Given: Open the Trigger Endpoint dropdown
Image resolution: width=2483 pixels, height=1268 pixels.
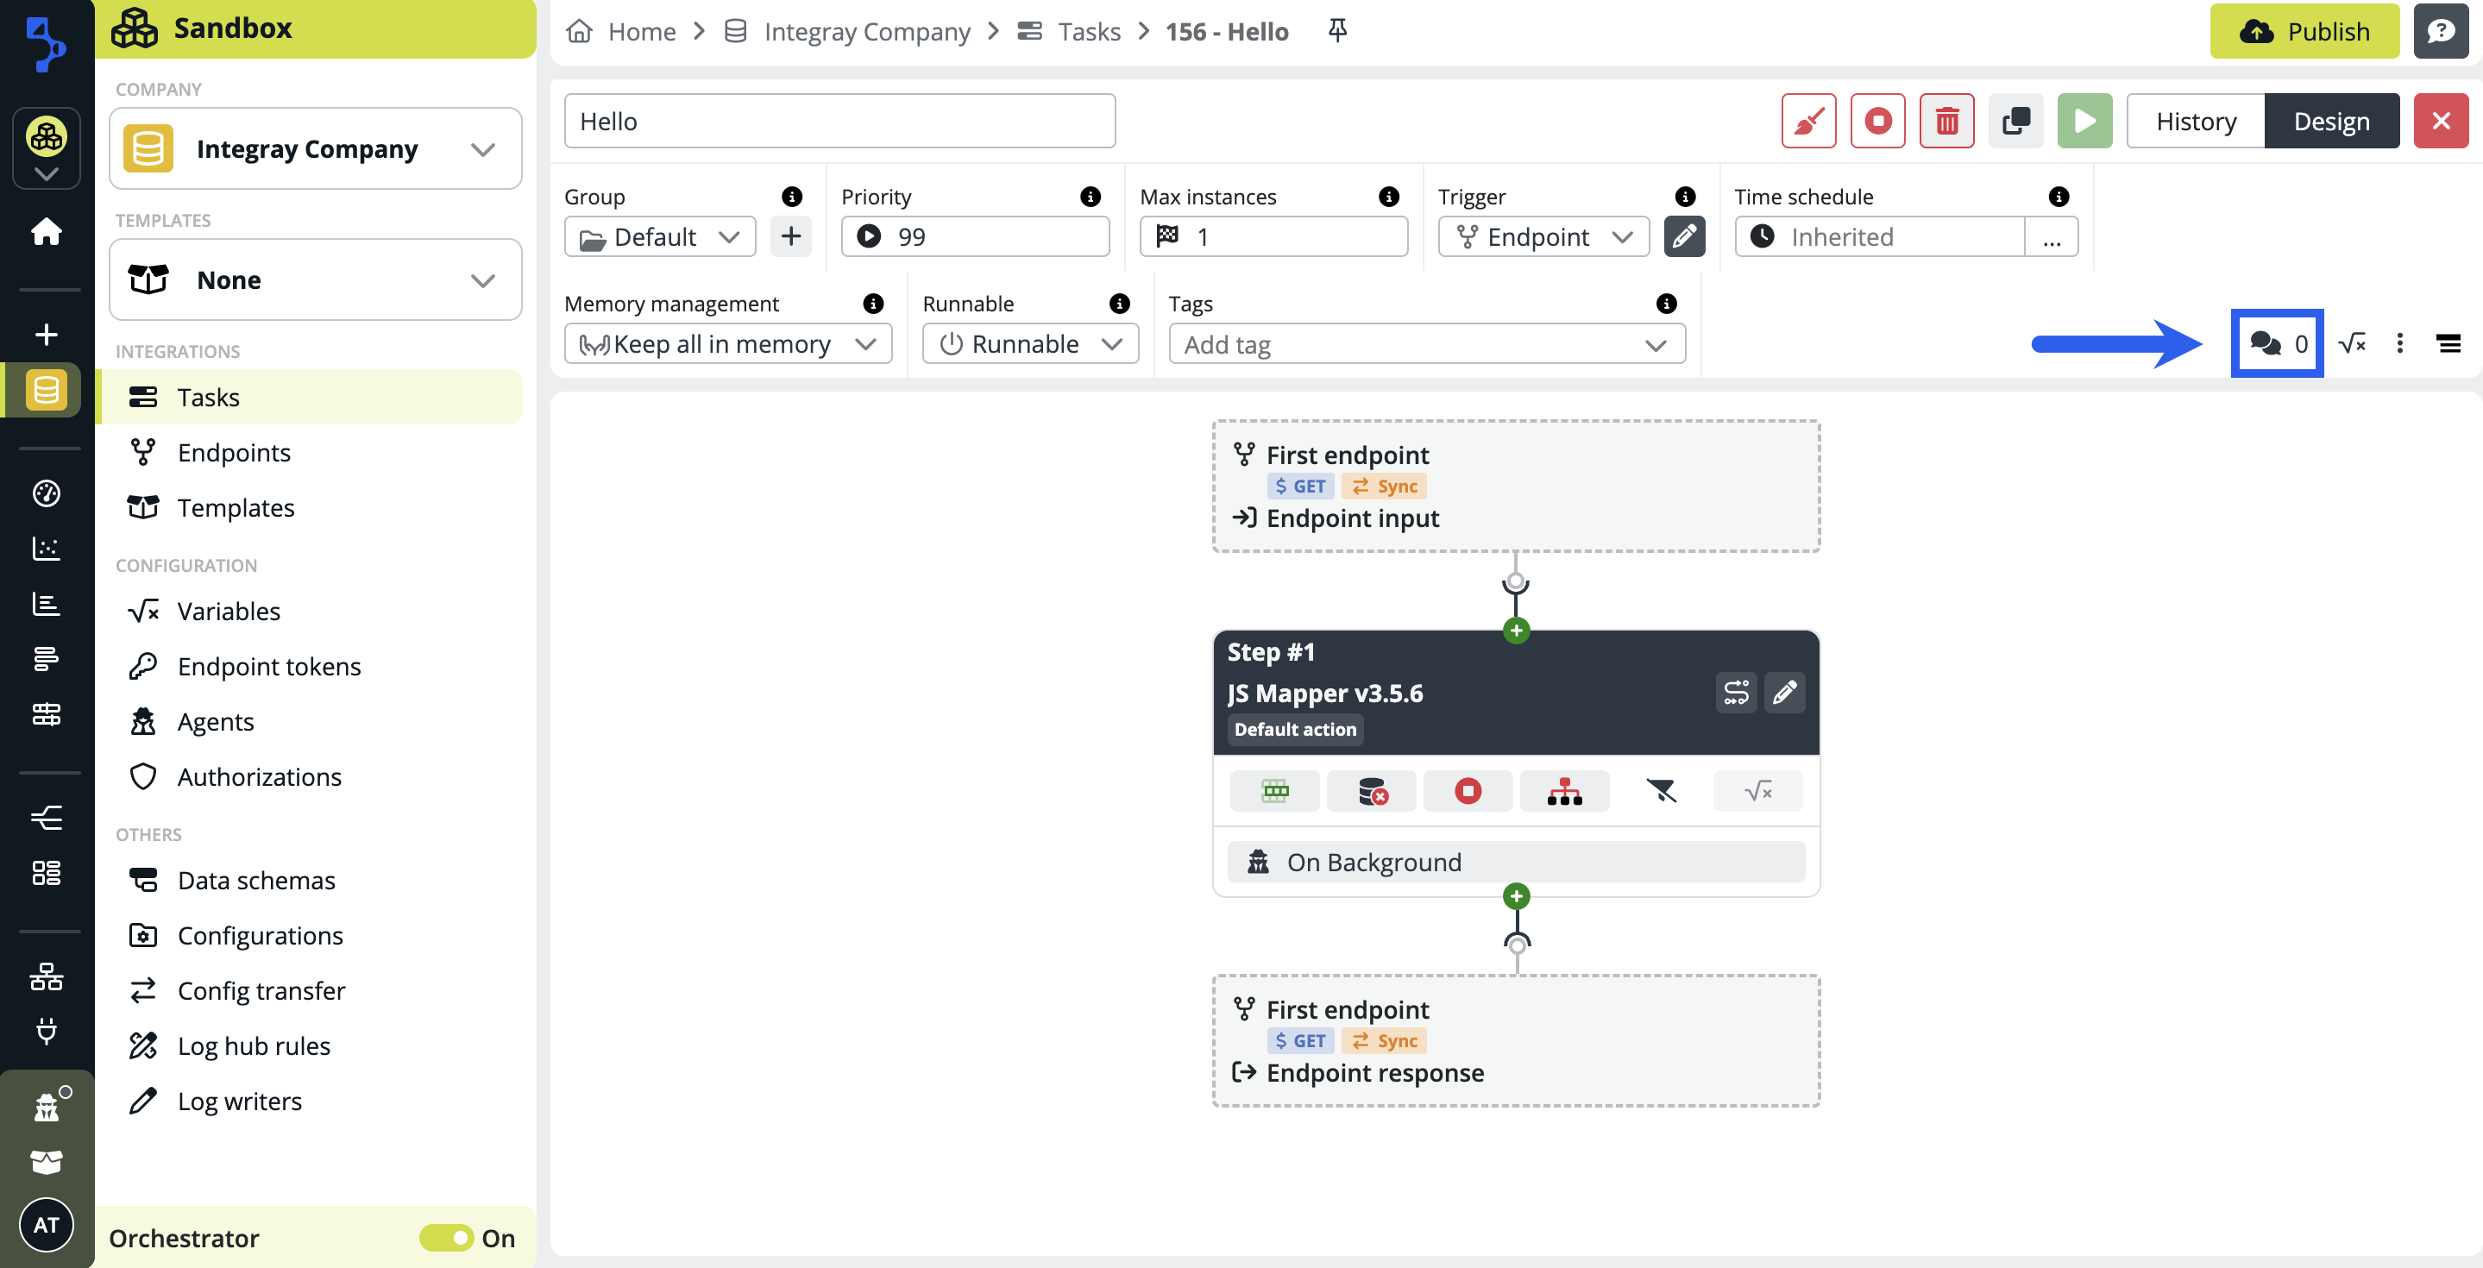Looking at the screenshot, I should click(x=1543, y=237).
